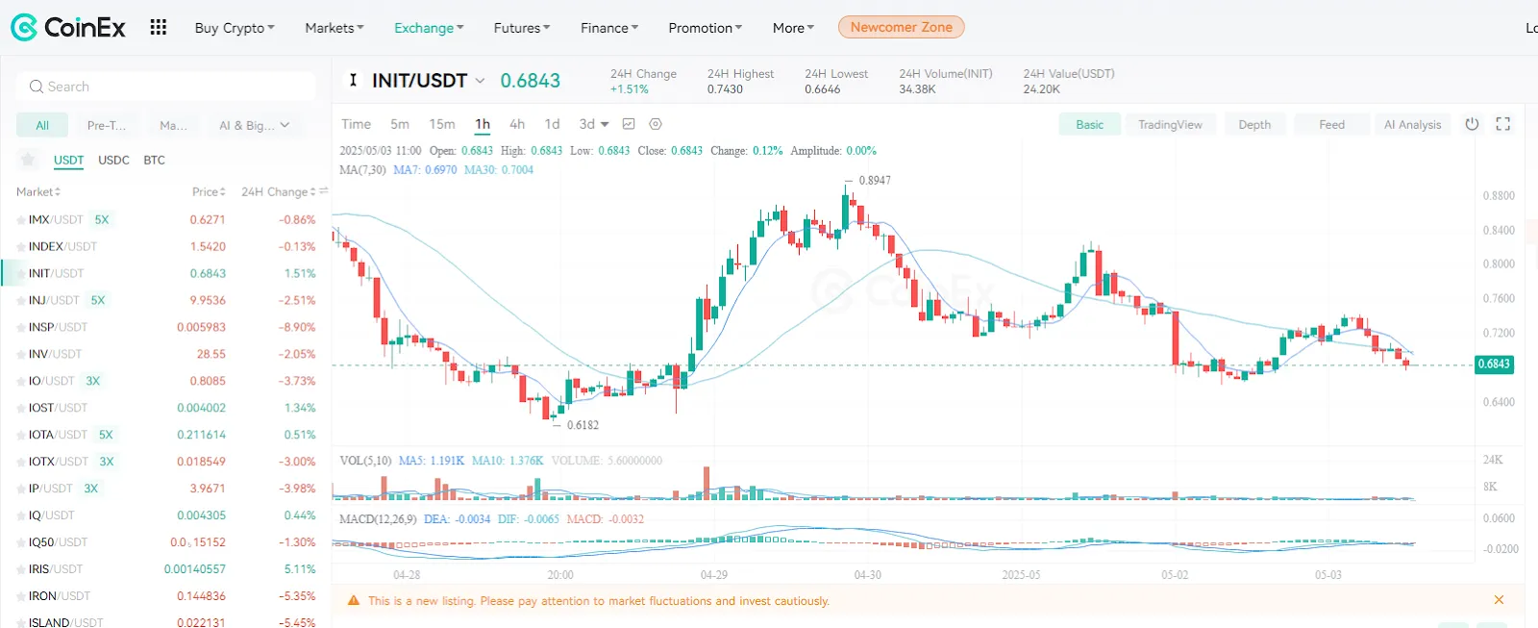This screenshot has height=628, width=1538.
Task: Switch chart to TradingView
Action: tap(1170, 124)
